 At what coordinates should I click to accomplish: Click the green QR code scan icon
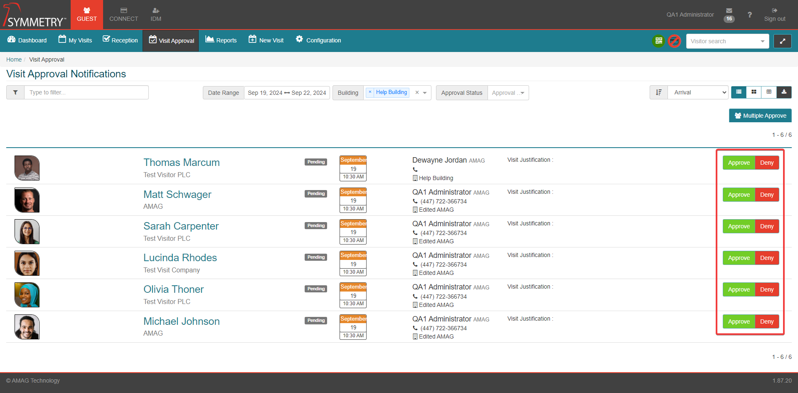pyautogui.click(x=659, y=41)
